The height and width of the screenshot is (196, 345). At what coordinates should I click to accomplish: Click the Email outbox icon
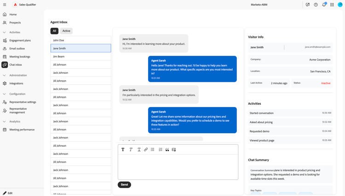[x=5, y=48]
